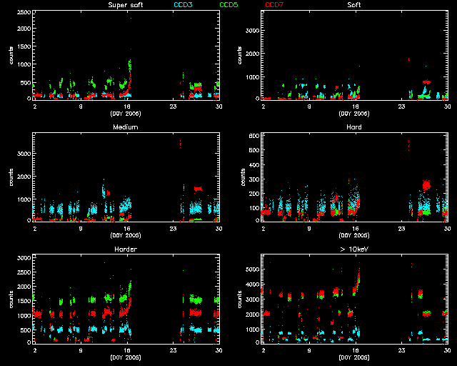Screen dimensions: 457x366
Task: Click "(DOY 2006)" label under Super soft plot
Action: pos(126,114)
